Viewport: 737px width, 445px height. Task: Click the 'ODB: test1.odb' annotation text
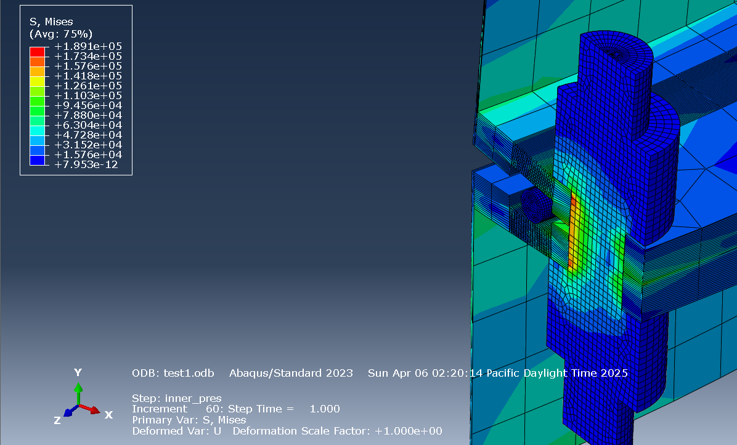click(174, 373)
